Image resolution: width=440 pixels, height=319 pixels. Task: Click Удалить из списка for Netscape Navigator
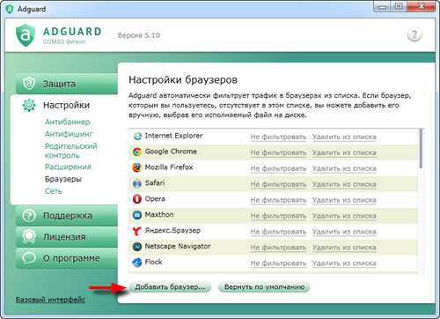[344, 248]
